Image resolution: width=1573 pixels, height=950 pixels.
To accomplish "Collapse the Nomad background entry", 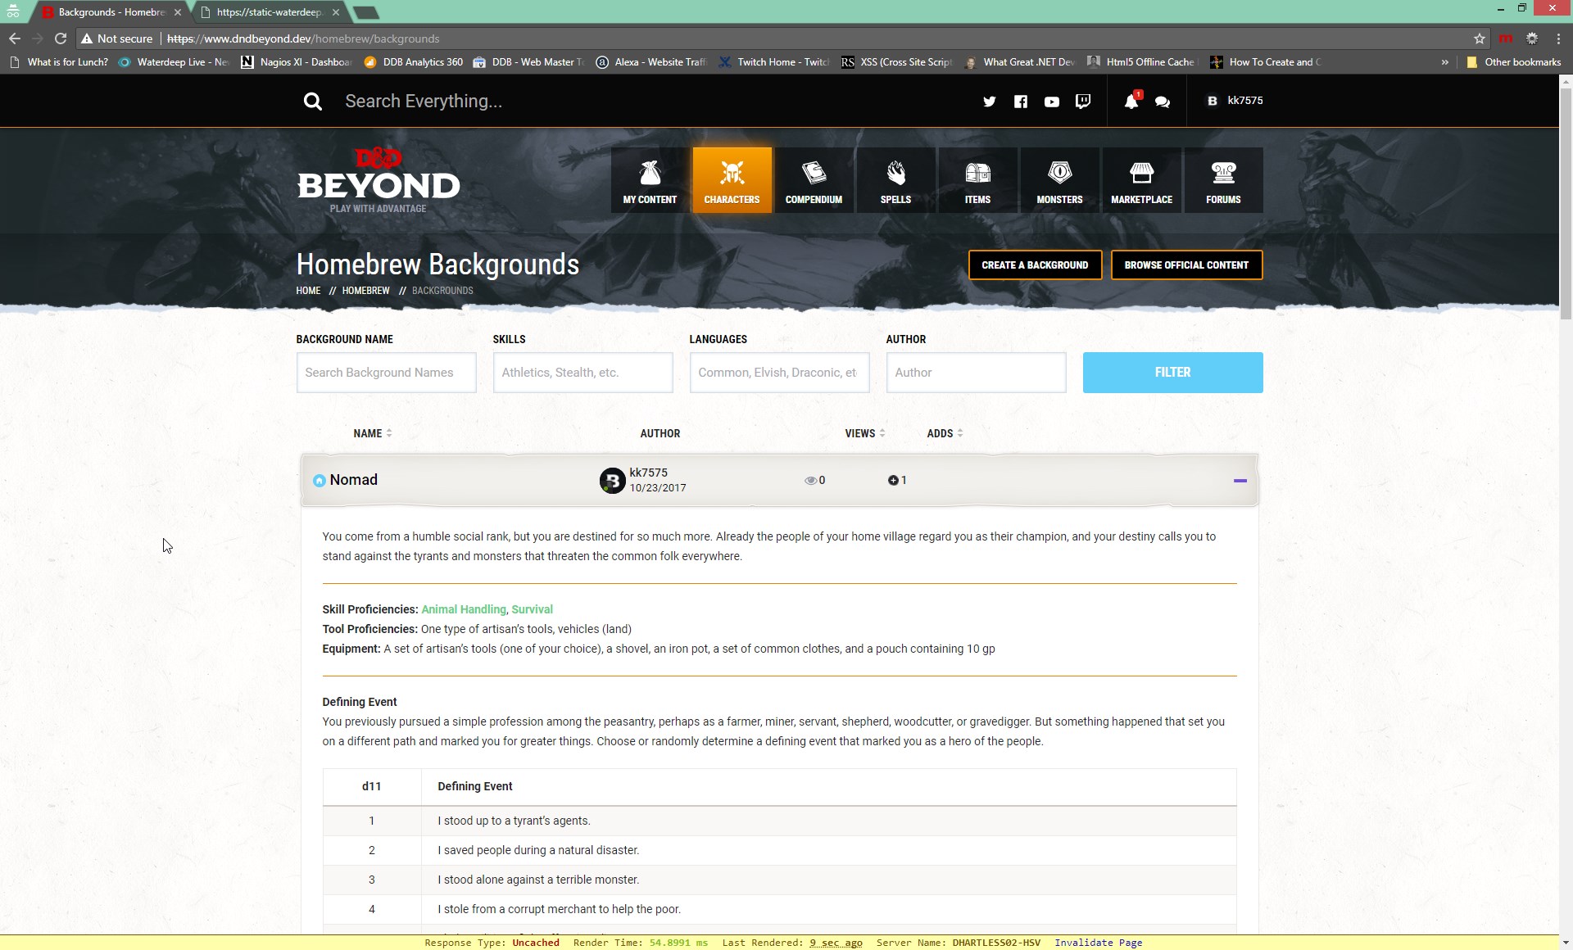I will (x=1240, y=481).
